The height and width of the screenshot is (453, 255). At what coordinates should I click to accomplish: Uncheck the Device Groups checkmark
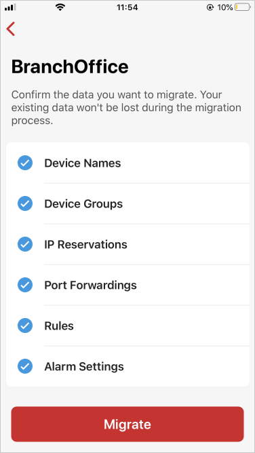click(x=25, y=203)
